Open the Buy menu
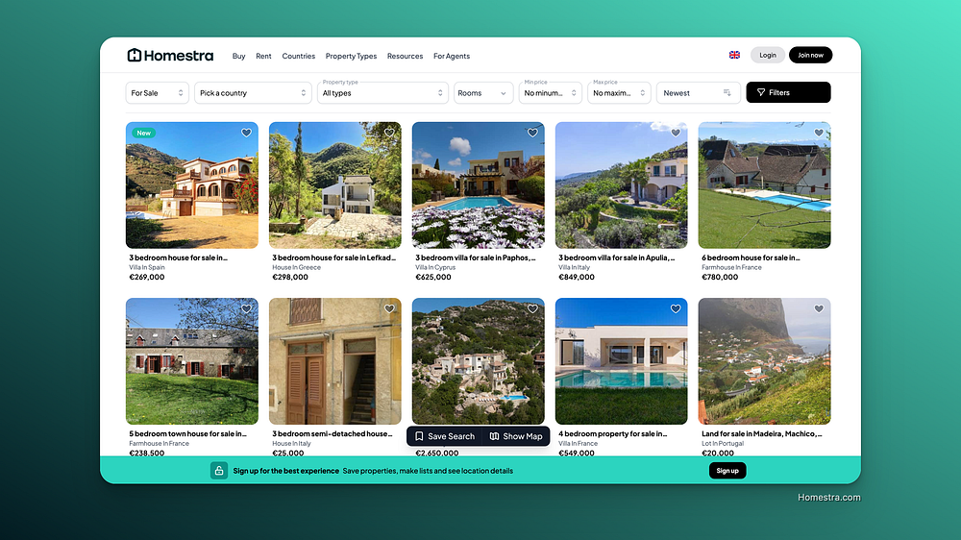This screenshot has width=961, height=540. click(x=238, y=56)
